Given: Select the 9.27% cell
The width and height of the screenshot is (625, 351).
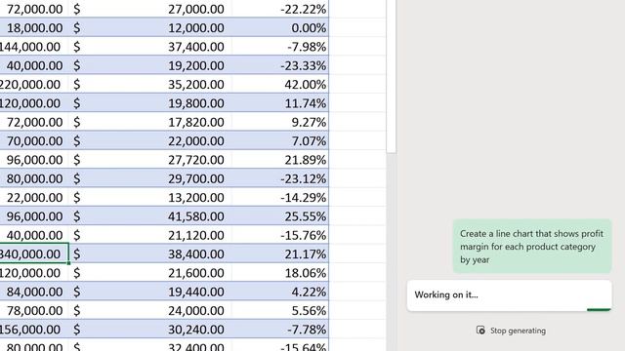Looking at the screenshot, I should (280, 122).
